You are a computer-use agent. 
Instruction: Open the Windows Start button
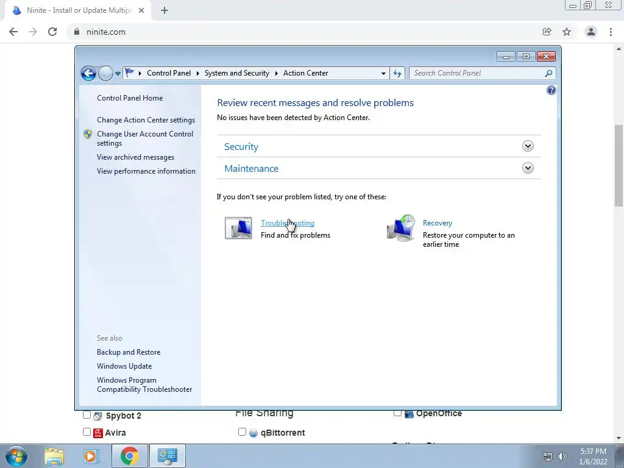click(16, 456)
